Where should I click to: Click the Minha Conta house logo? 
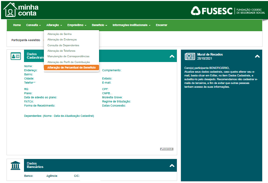(x=10, y=10)
